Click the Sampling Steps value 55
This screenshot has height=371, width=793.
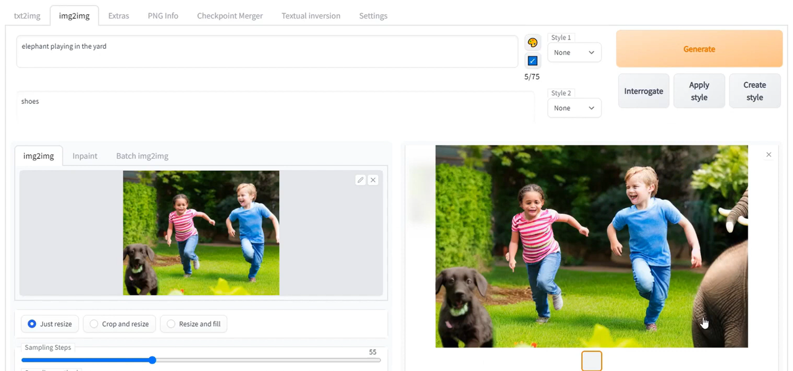click(372, 352)
